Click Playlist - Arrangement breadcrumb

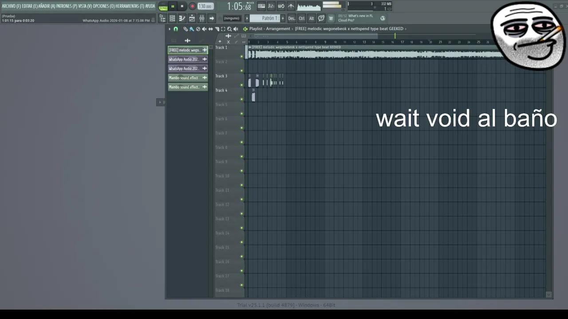tap(270, 29)
